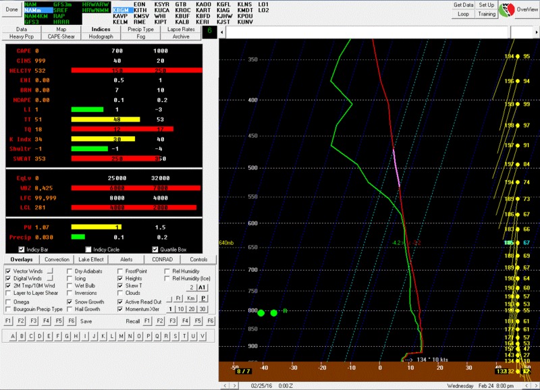Uncheck the Digital Winds overlay
540x390 pixels.
(8, 279)
